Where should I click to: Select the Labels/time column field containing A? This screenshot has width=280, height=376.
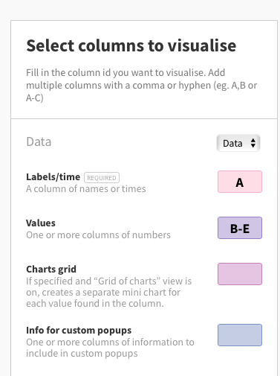[240, 182]
